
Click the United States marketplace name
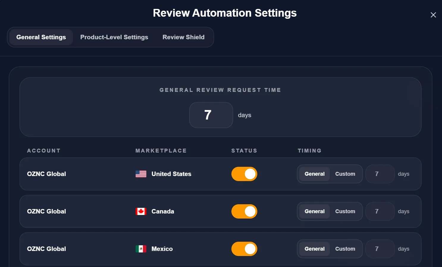pyautogui.click(x=171, y=174)
